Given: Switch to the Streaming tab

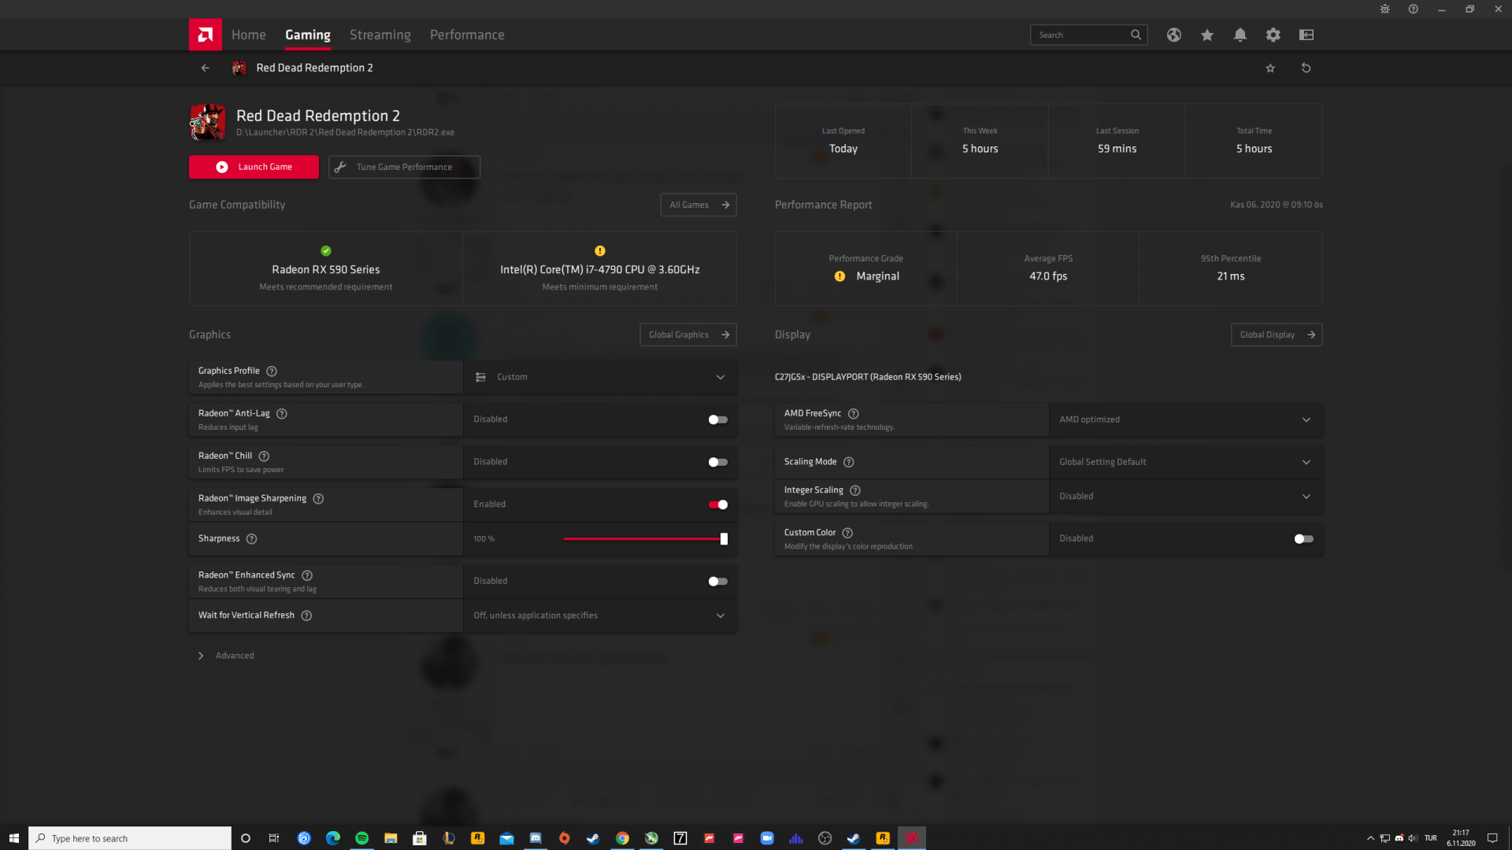Looking at the screenshot, I should [x=380, y=35].
